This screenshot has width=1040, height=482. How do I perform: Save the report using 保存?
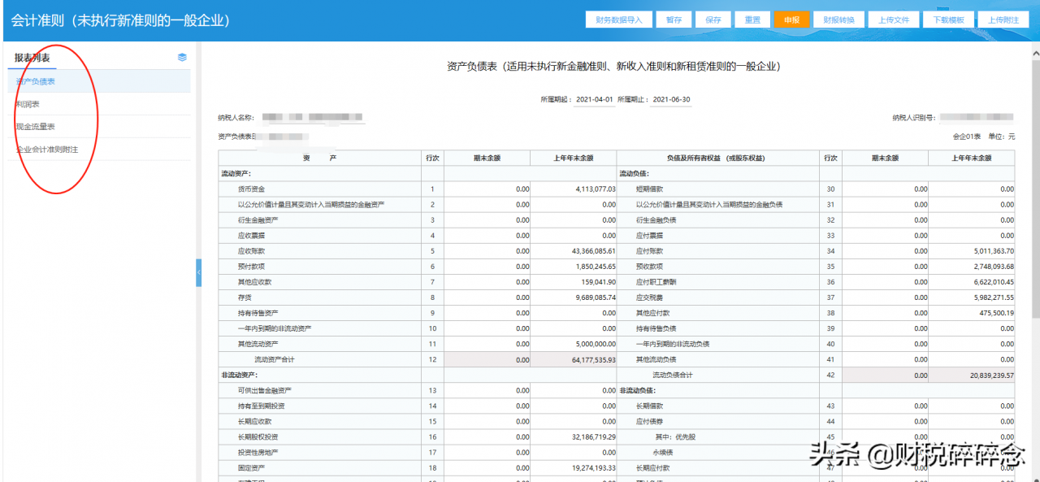click(713, 19)
